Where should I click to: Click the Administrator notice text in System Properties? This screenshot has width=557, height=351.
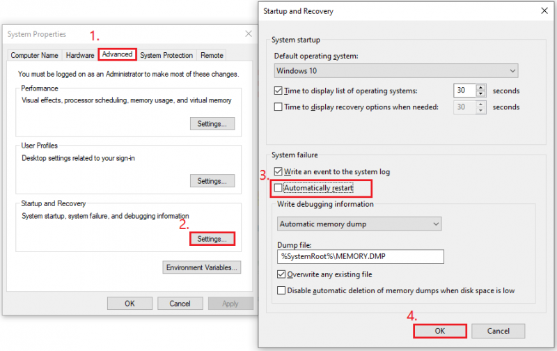[129, 74]
